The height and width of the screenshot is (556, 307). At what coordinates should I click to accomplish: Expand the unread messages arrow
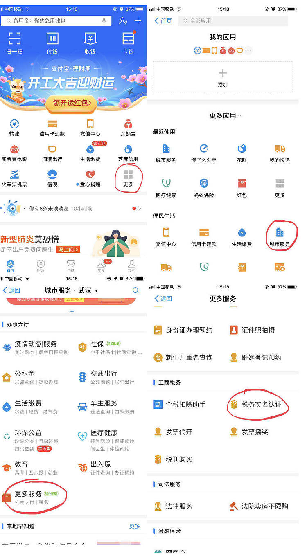(140, 209)
